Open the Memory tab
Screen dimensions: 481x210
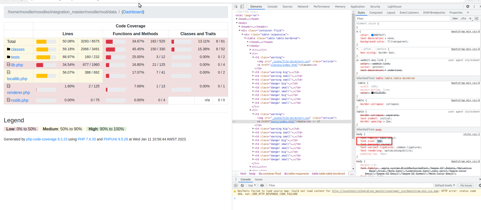point(340,7)
